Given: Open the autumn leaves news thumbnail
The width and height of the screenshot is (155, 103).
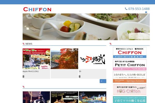Looking at the screenshot, I should click(64, 59).
